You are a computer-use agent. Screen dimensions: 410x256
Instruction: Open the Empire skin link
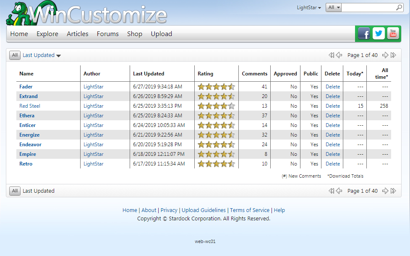coord(27,154)
